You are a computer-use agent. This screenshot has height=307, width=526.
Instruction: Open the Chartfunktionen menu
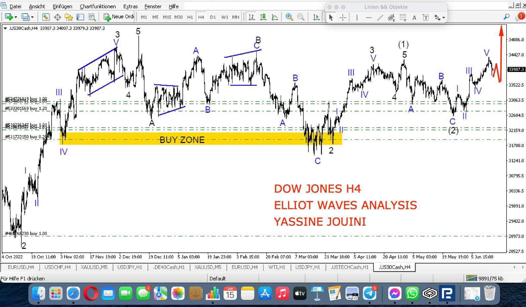coord(98,6)
